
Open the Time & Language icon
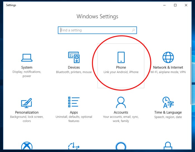pos(168,102)
